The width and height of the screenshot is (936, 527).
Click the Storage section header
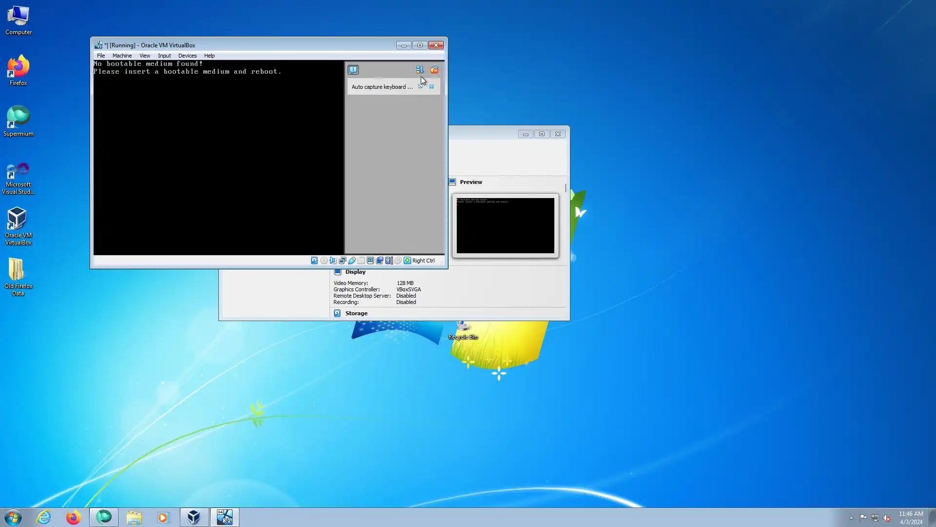[356, 313]
